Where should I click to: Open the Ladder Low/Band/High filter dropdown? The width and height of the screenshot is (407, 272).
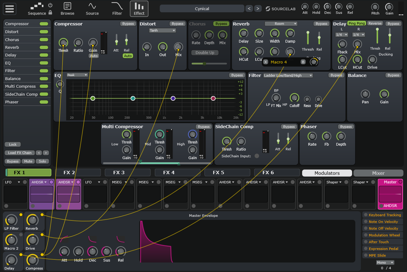pos(288,75)
